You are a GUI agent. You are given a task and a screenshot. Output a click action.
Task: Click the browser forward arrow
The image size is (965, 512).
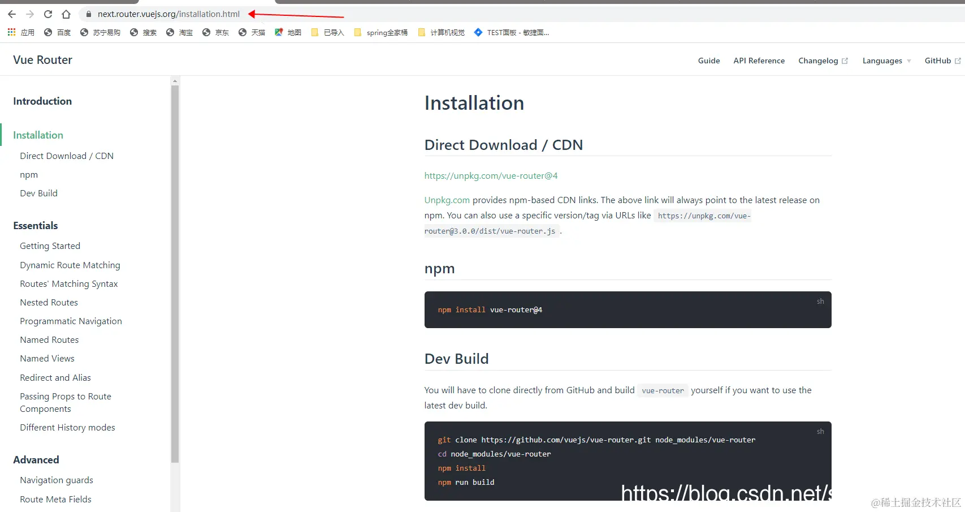(x=30, y=14)
